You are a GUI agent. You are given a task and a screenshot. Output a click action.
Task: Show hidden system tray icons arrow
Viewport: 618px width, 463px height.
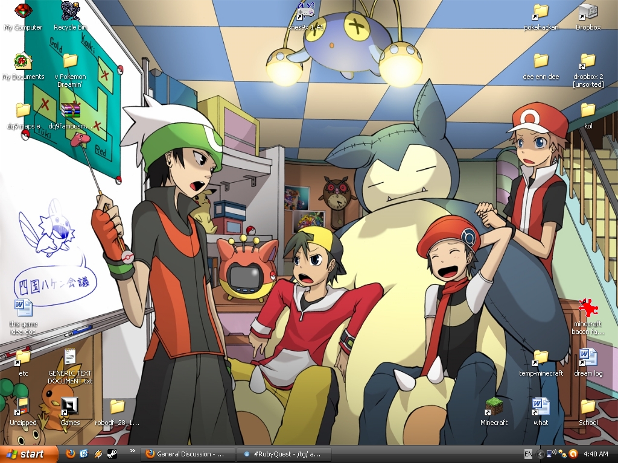click(540, 454)
